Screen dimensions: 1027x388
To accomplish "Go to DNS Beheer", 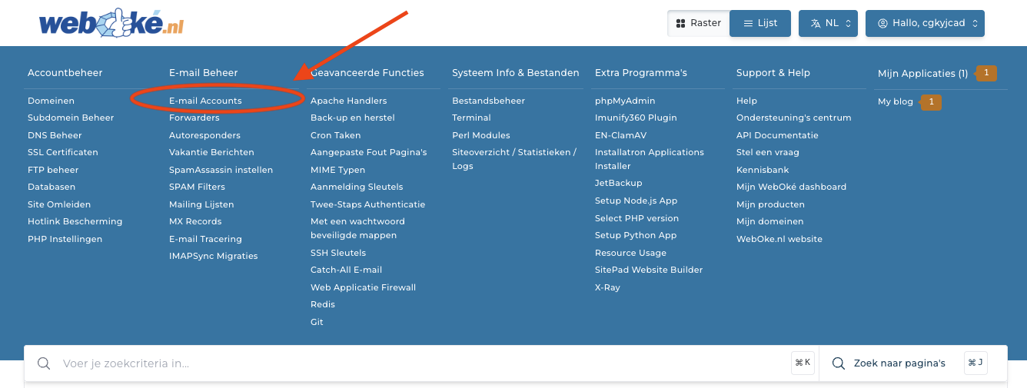I will tap(55, 135).
